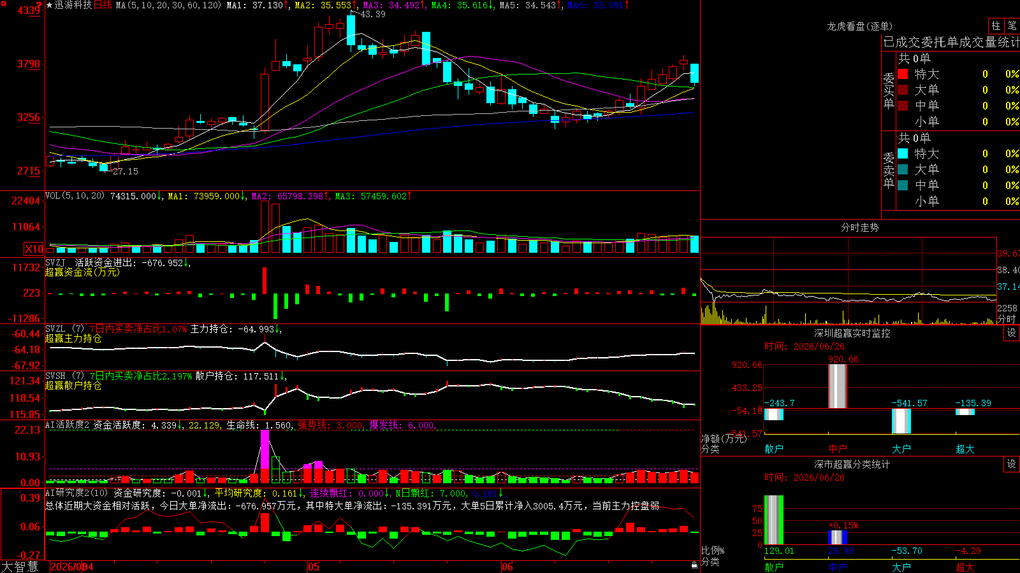Click the dark red 中单 buy-order swatch
This screenshot has width=1020, height=573.
pos(903,105)
